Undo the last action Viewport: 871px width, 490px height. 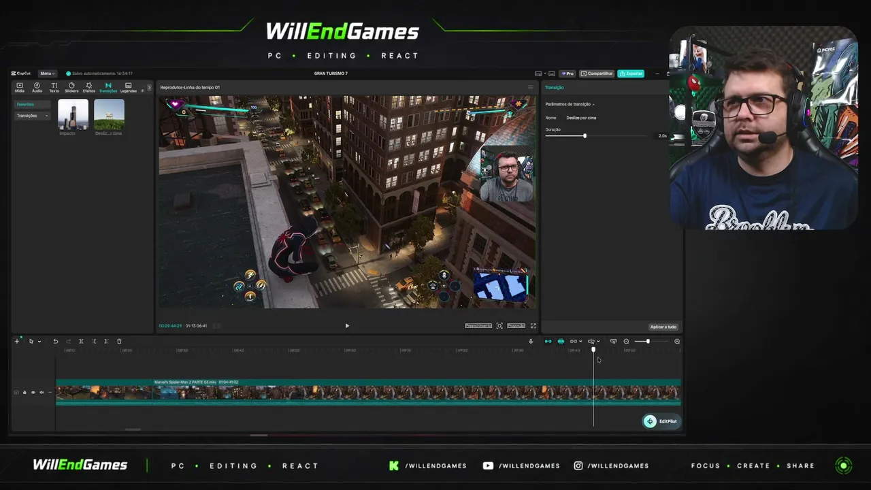pos(56,342)
